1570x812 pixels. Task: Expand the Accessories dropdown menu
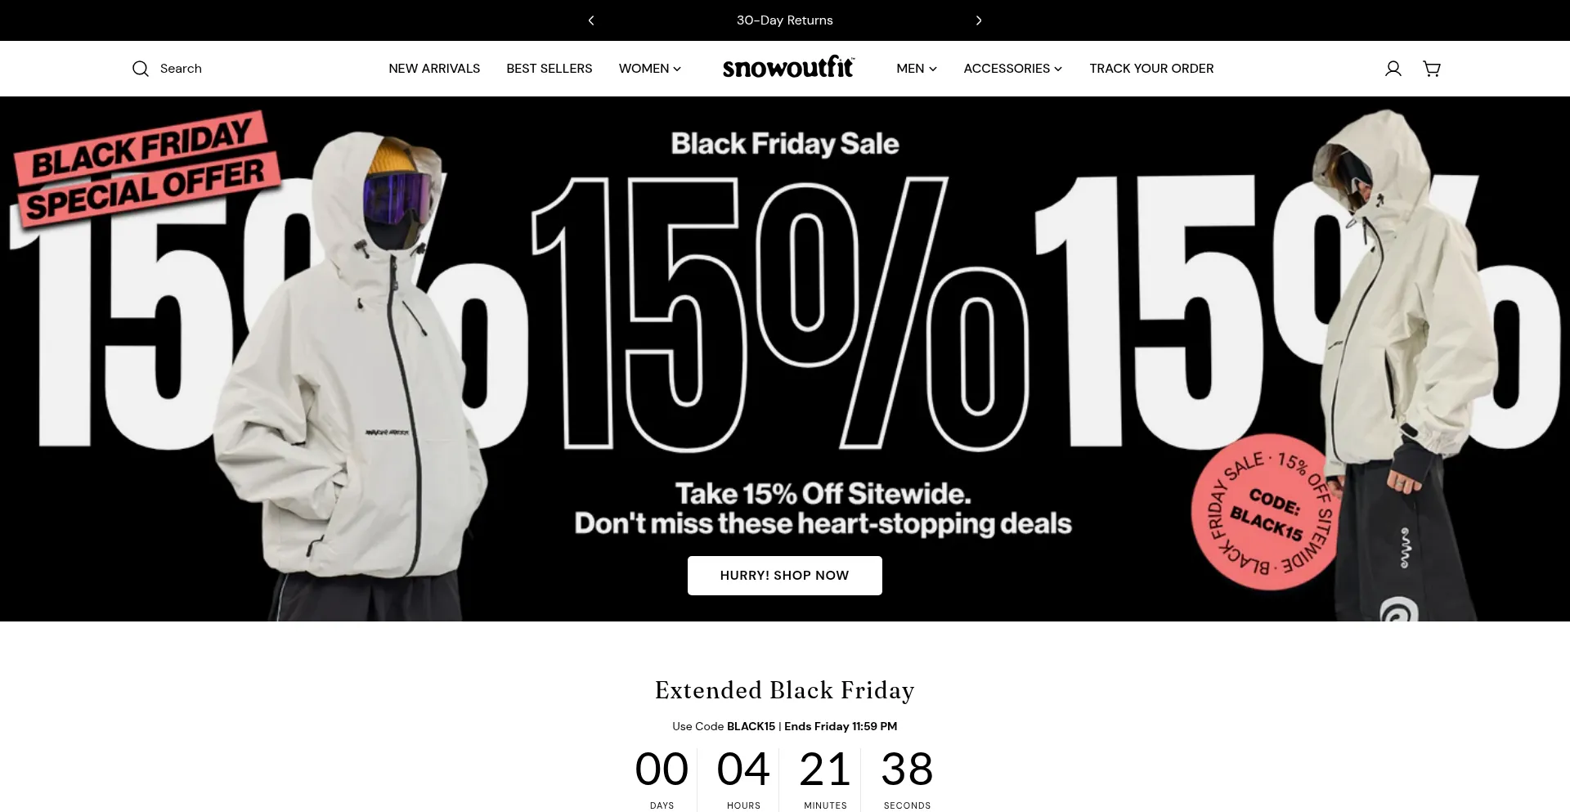tap(1012, 69)
